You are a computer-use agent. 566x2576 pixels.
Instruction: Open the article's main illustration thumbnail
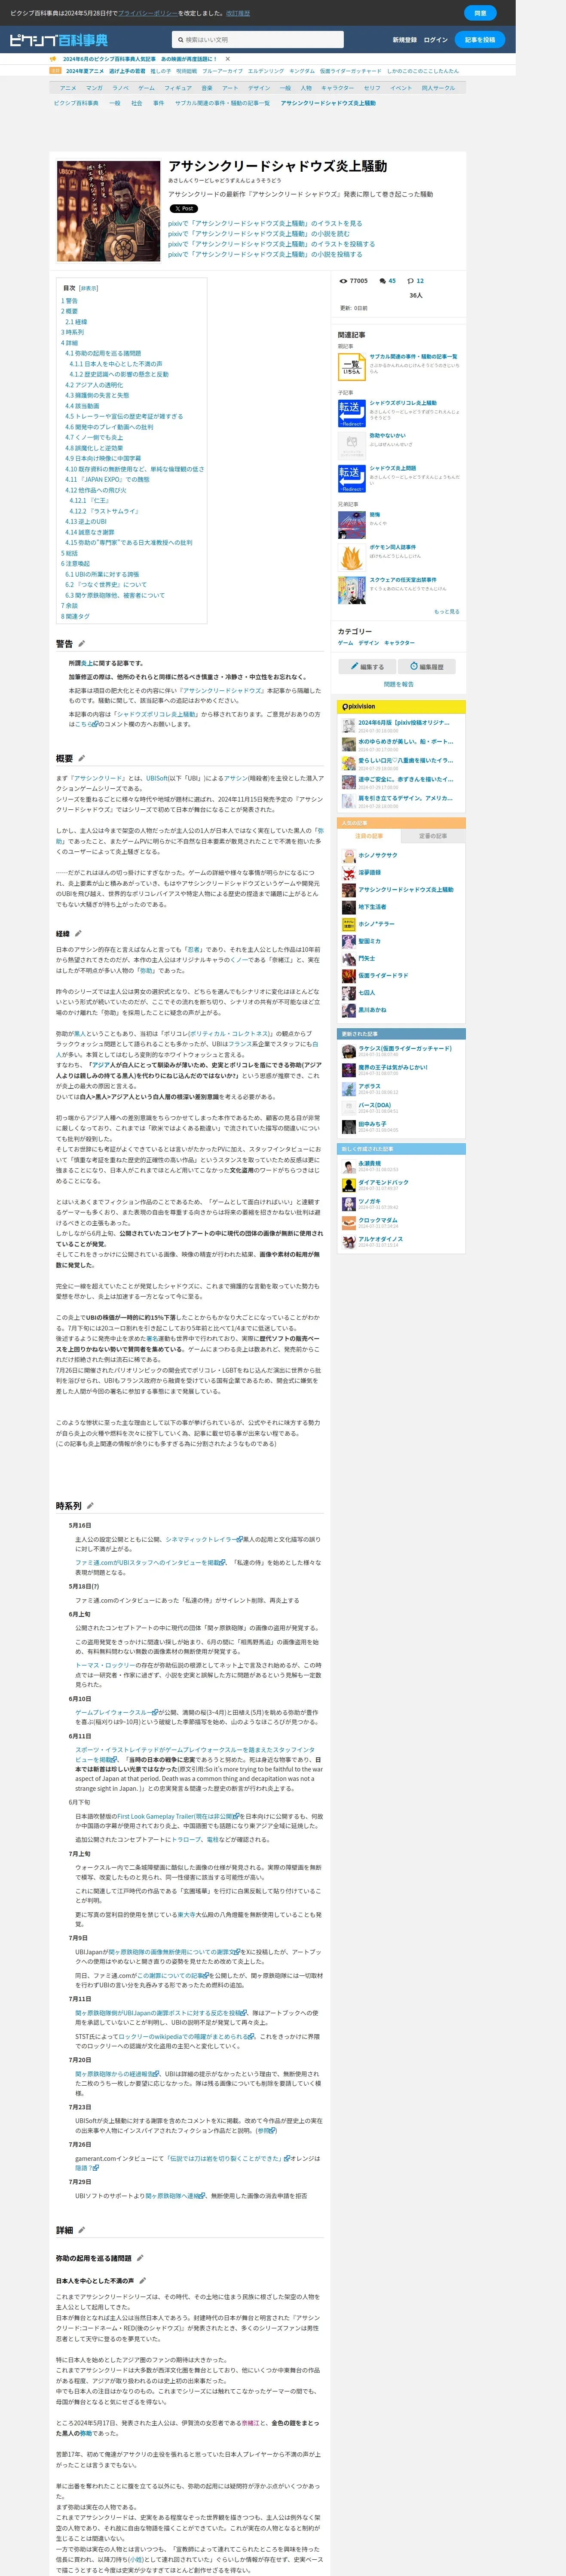(x=108, y=211)
